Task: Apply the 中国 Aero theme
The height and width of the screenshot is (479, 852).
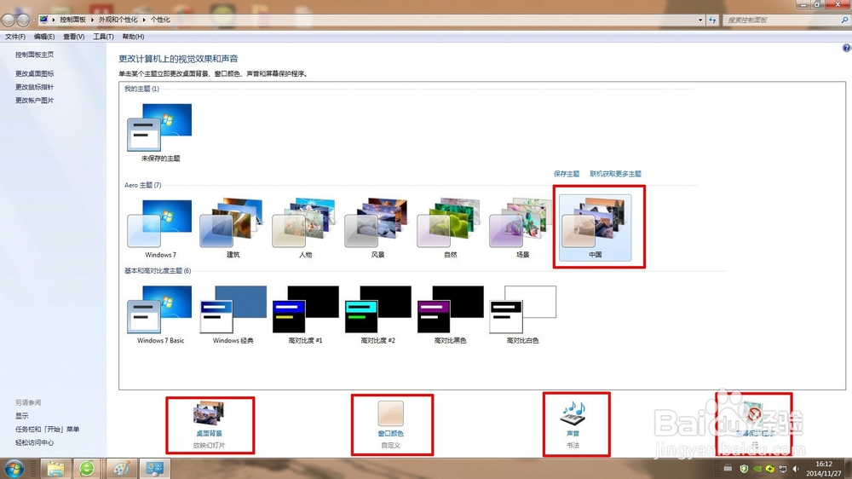Action: click(x=595, y=228)
